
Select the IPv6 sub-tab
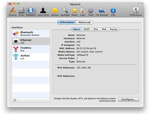[x=104, y=29]
